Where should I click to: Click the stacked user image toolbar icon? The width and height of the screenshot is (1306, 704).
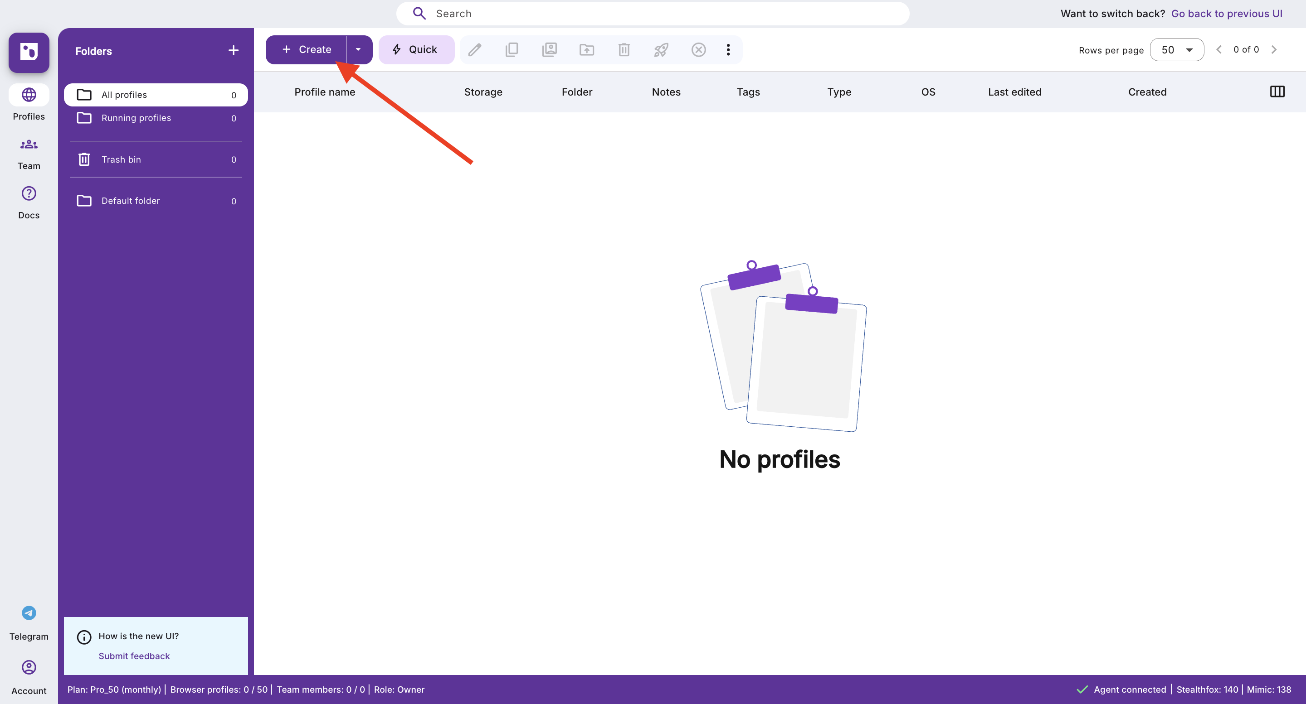550,50
